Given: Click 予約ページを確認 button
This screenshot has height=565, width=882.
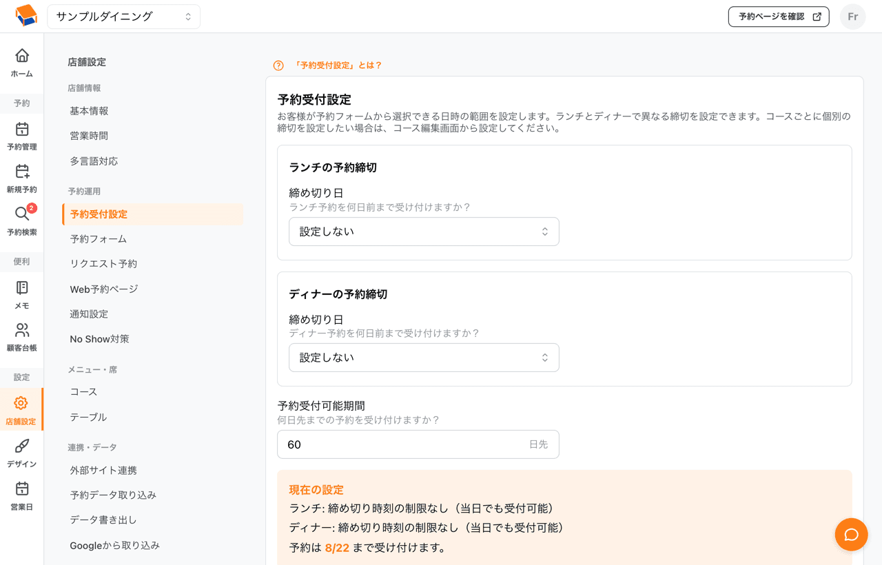Looking at the screenshot, I should coord(779,17).
